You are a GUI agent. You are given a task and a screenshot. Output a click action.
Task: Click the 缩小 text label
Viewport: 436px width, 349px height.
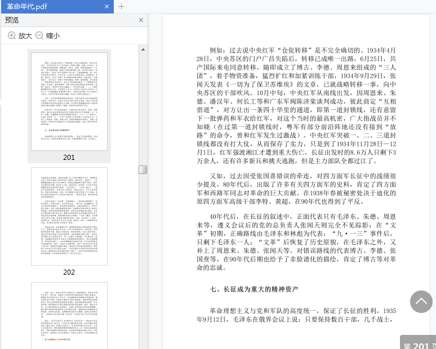53,36
